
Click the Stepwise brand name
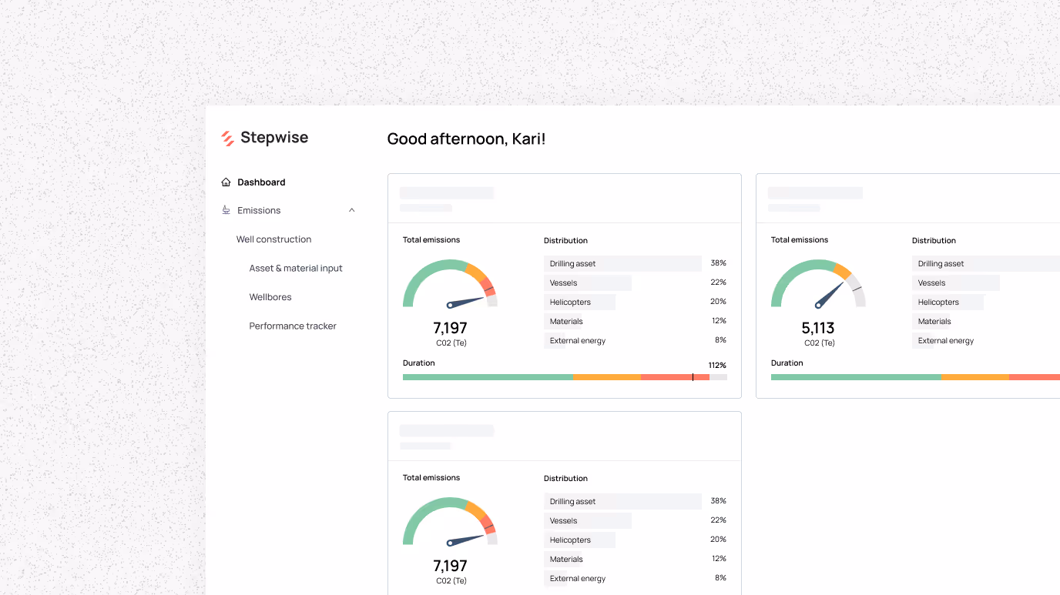coord(274,138)
